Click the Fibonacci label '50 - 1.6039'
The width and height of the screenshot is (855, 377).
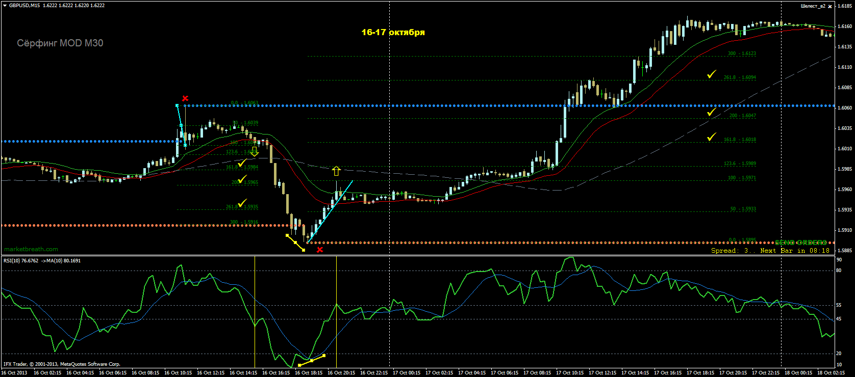point(245,123)
